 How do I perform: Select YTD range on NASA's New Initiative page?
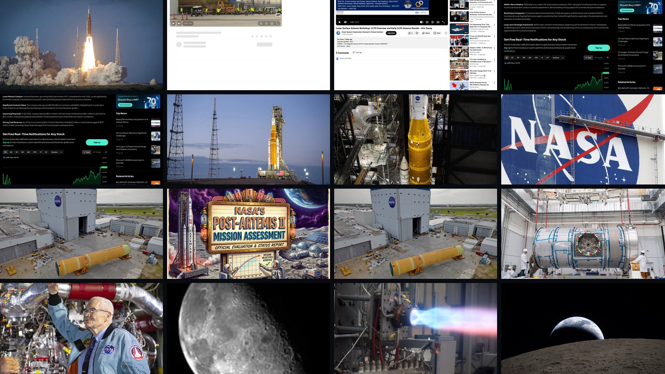point(536,58)
